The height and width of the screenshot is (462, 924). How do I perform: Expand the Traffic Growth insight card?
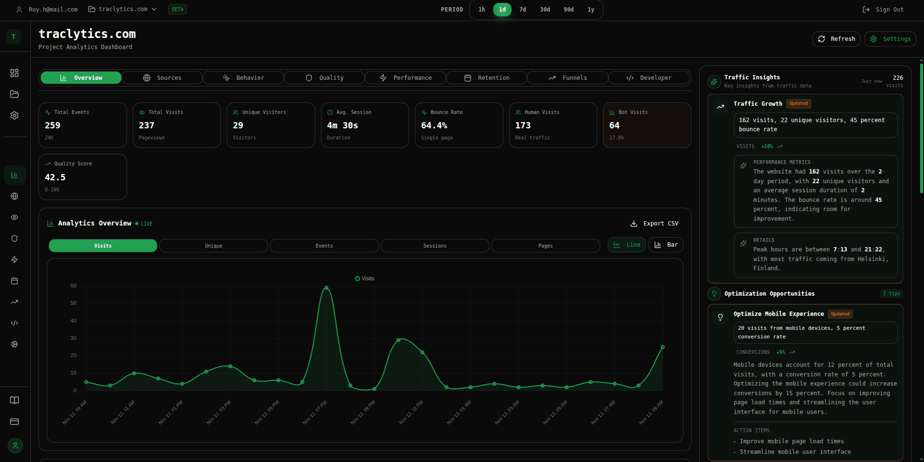pyautogui.click(x=757, y=104)
